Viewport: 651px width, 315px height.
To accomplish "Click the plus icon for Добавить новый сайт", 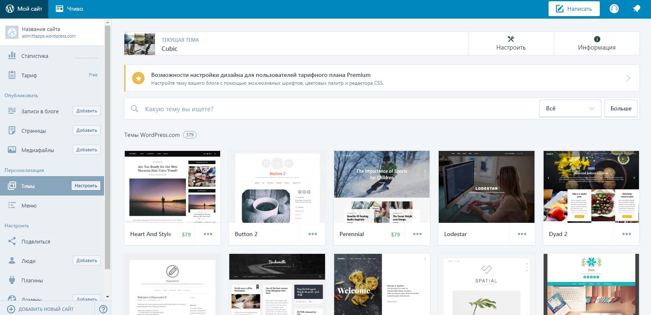I will pos(11,309).
